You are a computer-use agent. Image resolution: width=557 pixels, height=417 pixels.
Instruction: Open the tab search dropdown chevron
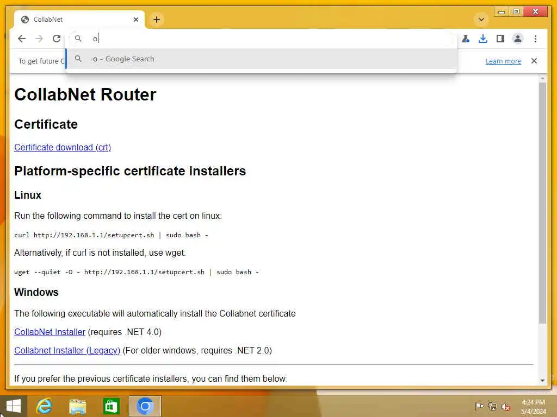pos(481,20)
